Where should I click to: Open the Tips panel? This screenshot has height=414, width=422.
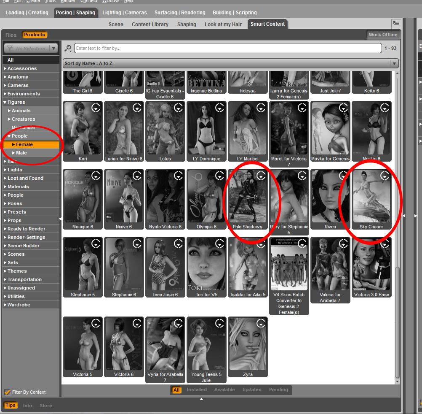pyautogui.click(x=11, y=406)
